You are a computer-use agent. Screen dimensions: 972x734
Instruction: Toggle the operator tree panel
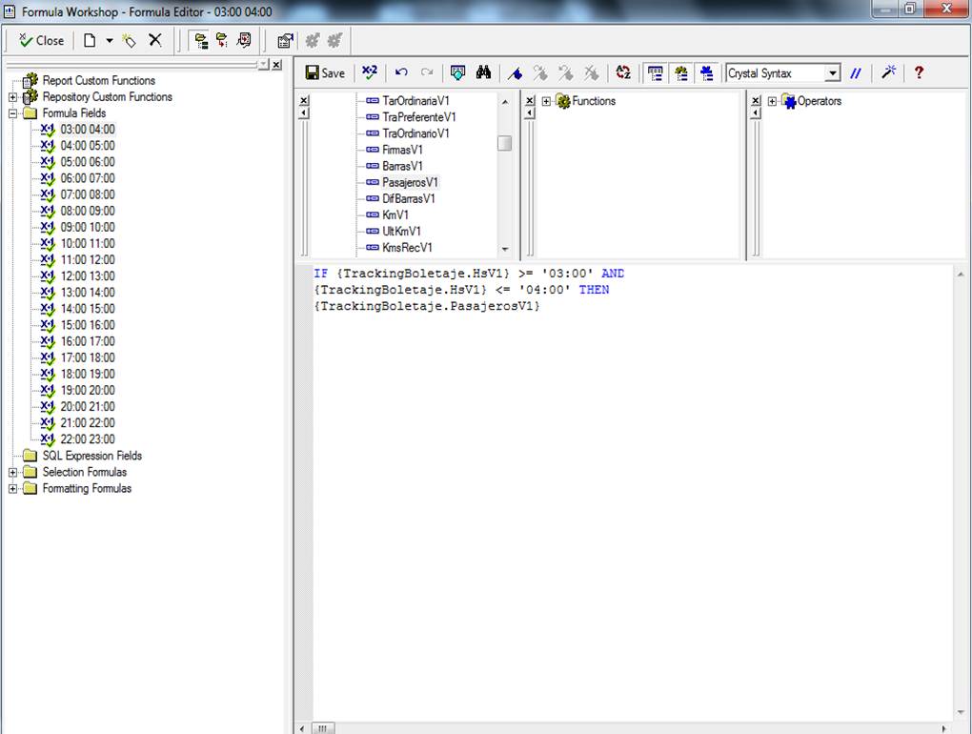coord(706,73)
